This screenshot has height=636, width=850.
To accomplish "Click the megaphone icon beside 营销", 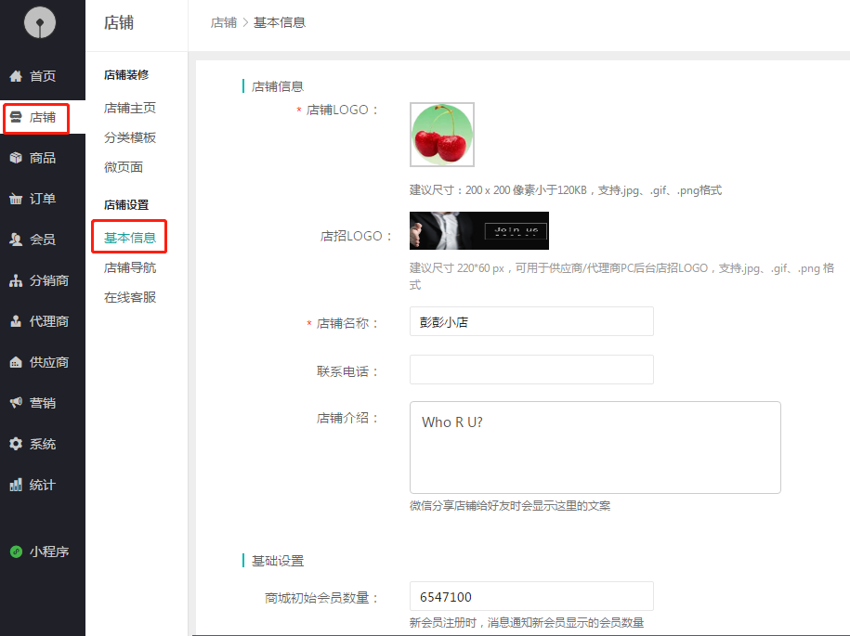I will 16,403.
